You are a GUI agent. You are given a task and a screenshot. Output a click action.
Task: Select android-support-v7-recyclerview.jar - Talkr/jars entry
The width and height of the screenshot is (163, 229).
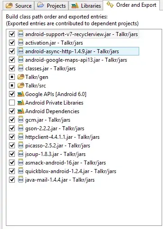tap(81, 34)
